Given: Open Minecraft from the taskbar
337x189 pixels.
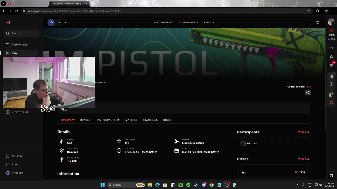Looking at the screenshot, I should 180,185.
